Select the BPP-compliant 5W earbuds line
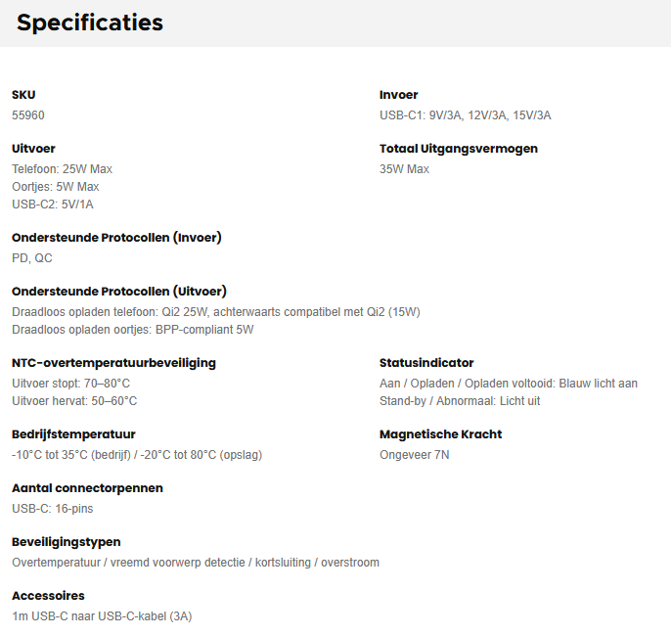 [133, 330]
